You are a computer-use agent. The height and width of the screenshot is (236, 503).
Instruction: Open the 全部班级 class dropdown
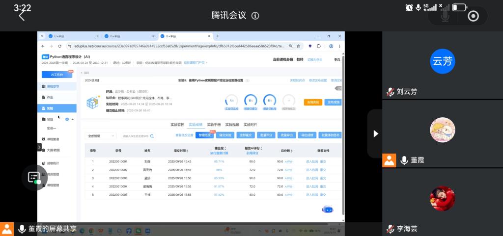[100, 136]
